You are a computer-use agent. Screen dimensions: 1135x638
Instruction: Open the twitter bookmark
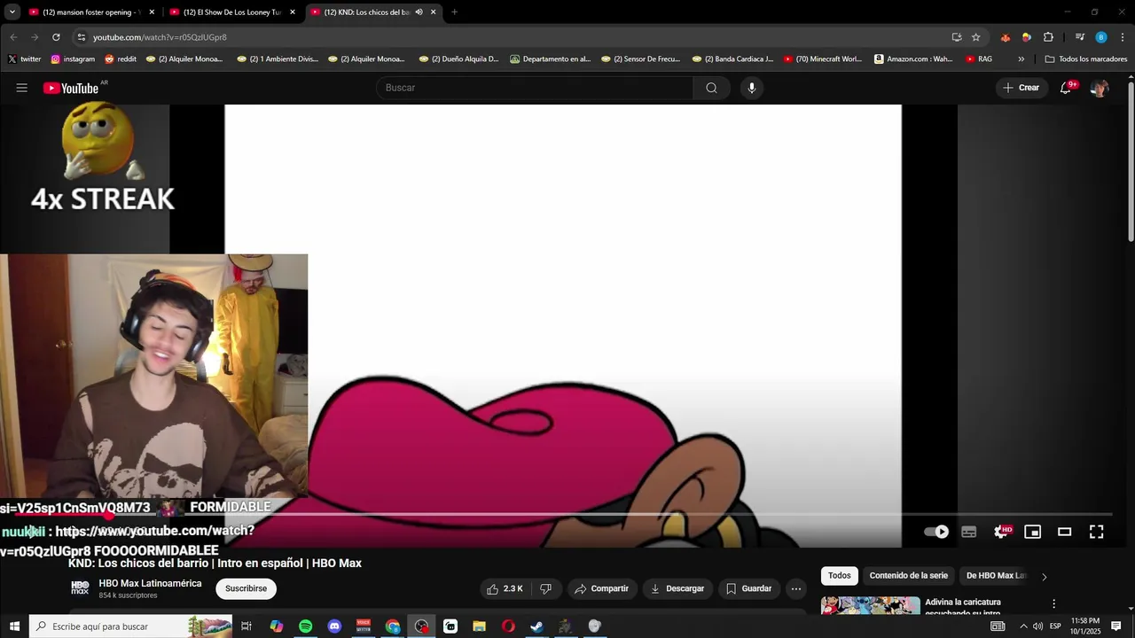[24, 59]
